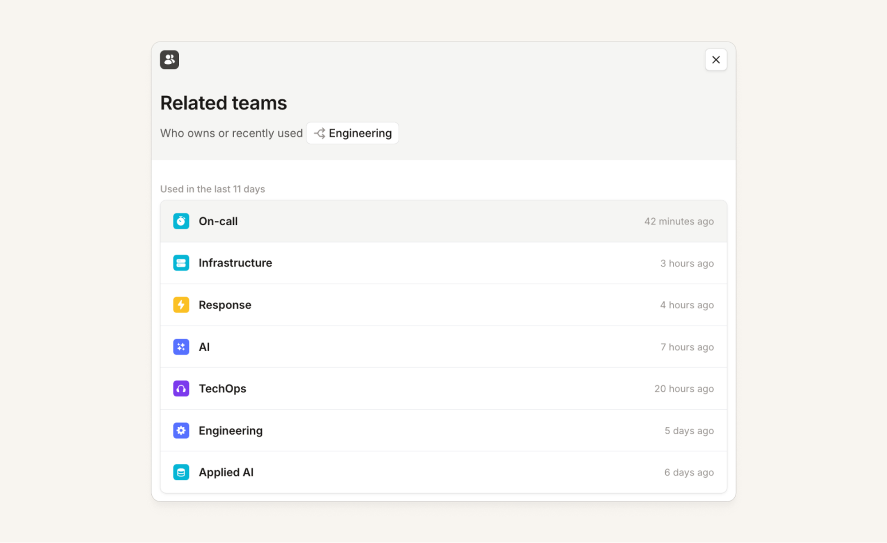Viewport: 887px width, 543px height.
Task: Open the Applied AI team
Action: coord(443,472)
